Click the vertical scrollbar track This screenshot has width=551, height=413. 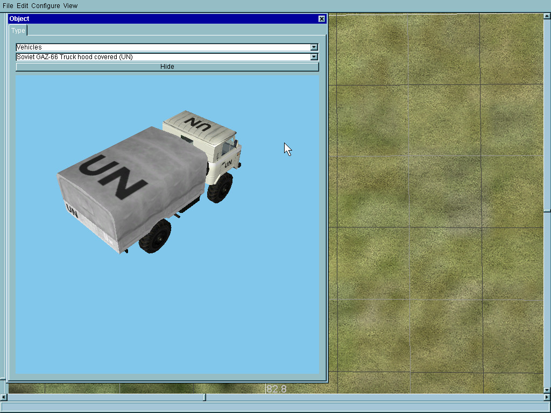(x=547, y=203)
